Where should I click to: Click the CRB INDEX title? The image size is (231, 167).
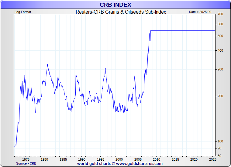pyautogui.click(x=115, y=5)
